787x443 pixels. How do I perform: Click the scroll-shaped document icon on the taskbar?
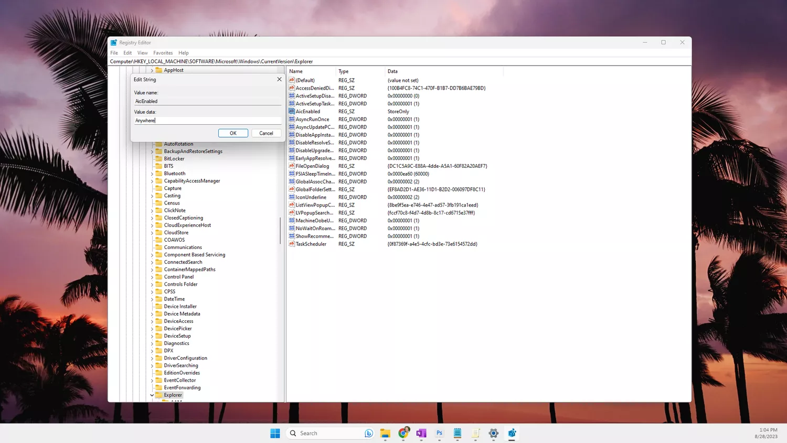475,433
